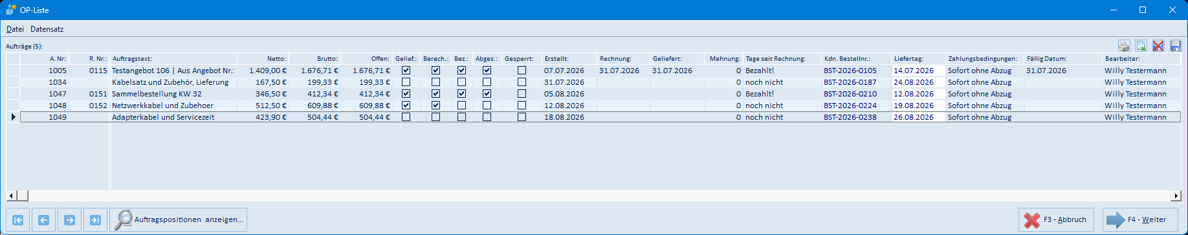1188x235 pixels.
Task: Sort by Brutto column header
Action: tap(314, 59)
